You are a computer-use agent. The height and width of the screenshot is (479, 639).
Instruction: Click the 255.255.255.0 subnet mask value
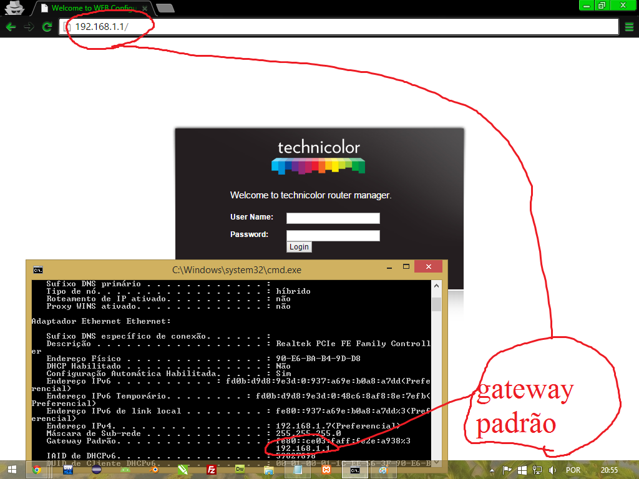click(308, 433)
